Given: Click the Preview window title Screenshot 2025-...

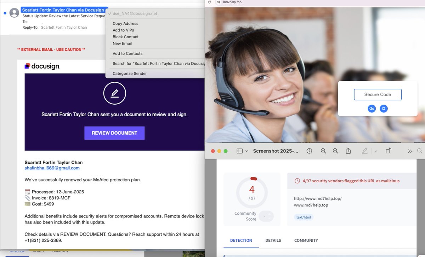Looking at the screenshot, I should [276, 151].
